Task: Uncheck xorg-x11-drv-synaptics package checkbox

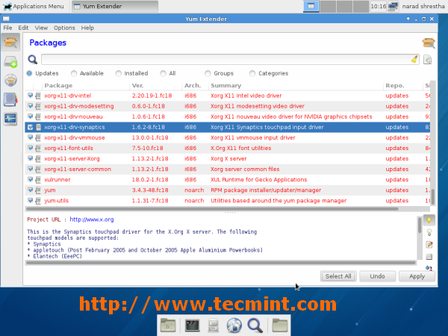Action: click(x=30, y=127)
